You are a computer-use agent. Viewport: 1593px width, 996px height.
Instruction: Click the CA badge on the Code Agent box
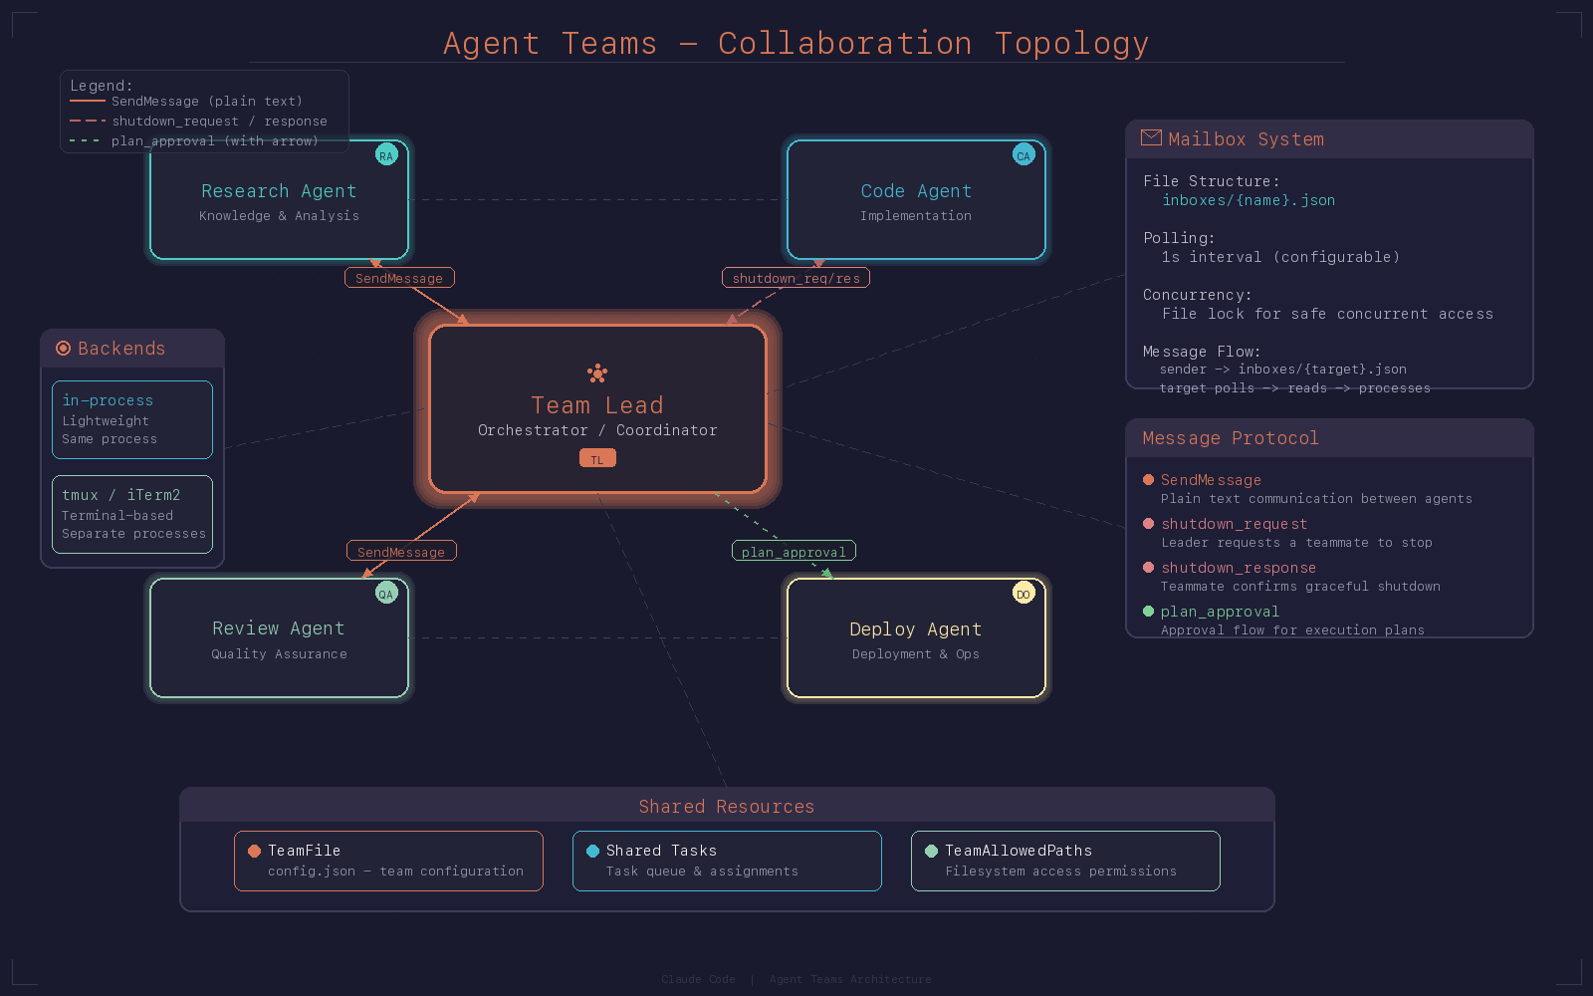coord(1024,154)
